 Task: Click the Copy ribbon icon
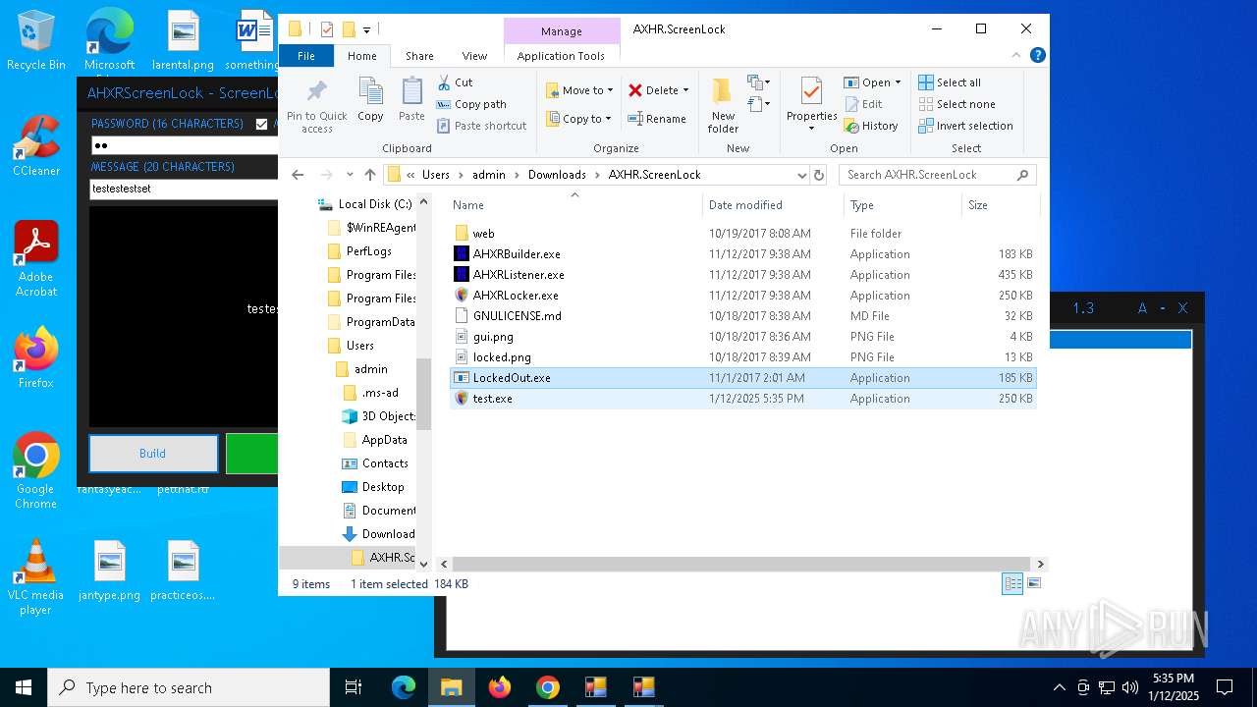coord(370,99)
